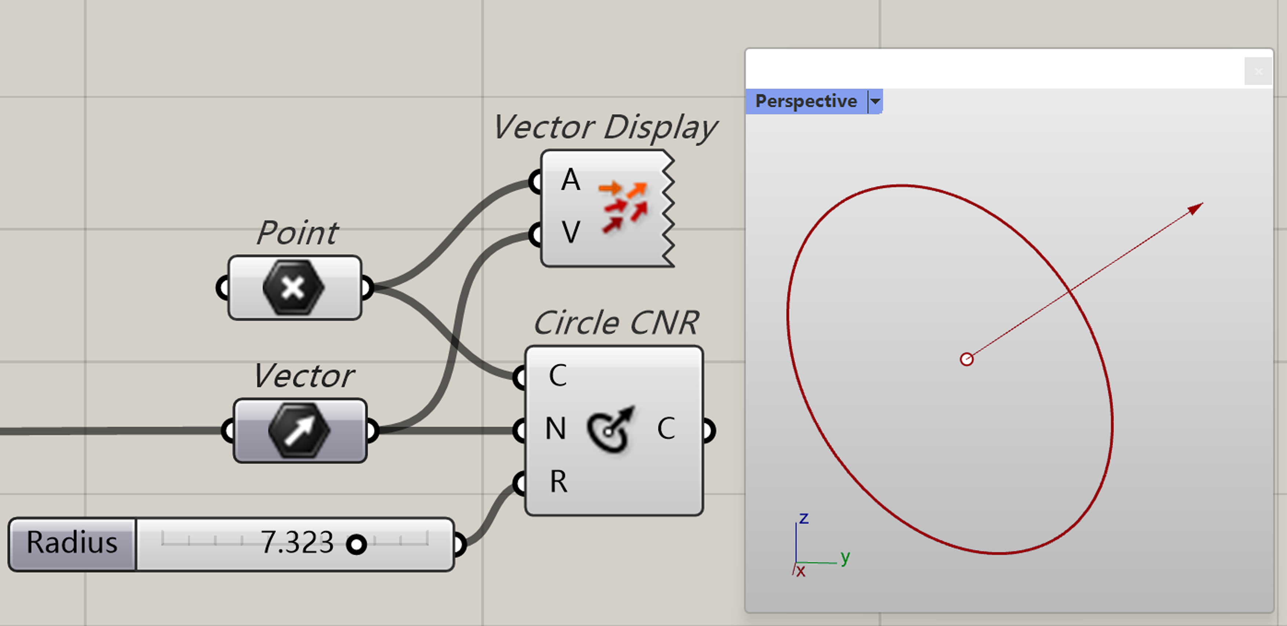The image size is (1287, 626).
Task: Click the center point in the viewport
Action: click(x=966, y=359)
